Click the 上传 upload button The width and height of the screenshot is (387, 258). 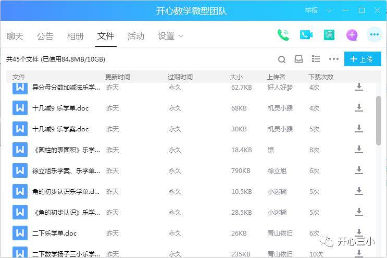363,59
